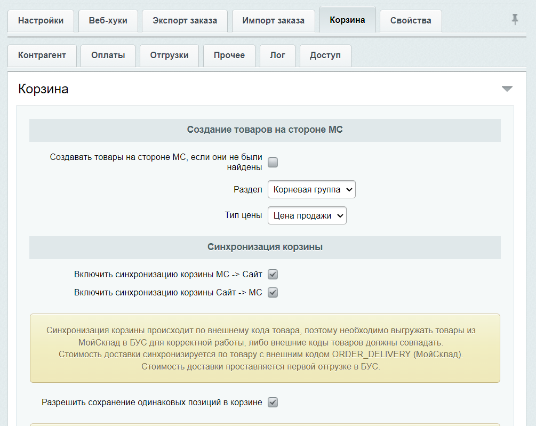Switch to the Настройки tab
Screen dimensions: 536x426
(41, 21)
